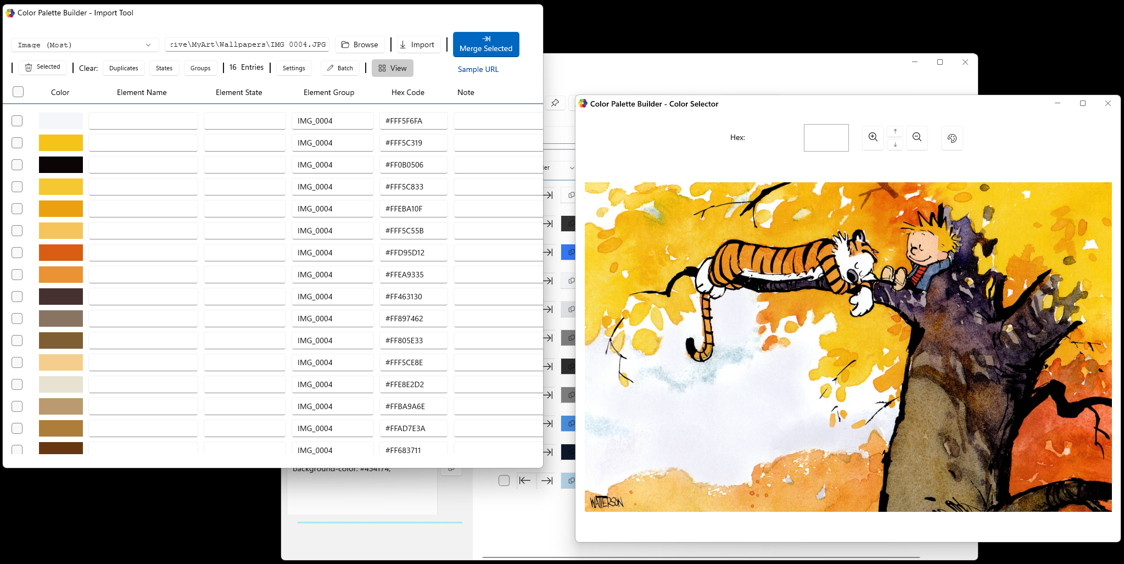Check the row with hex #FFD95D12
This screenshot has height=564, width=1124.
coord(17,253)
